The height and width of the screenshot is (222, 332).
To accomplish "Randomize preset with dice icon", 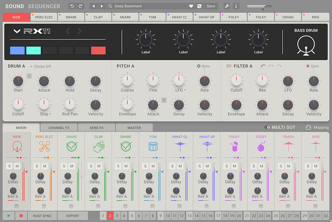I will 199,6.
